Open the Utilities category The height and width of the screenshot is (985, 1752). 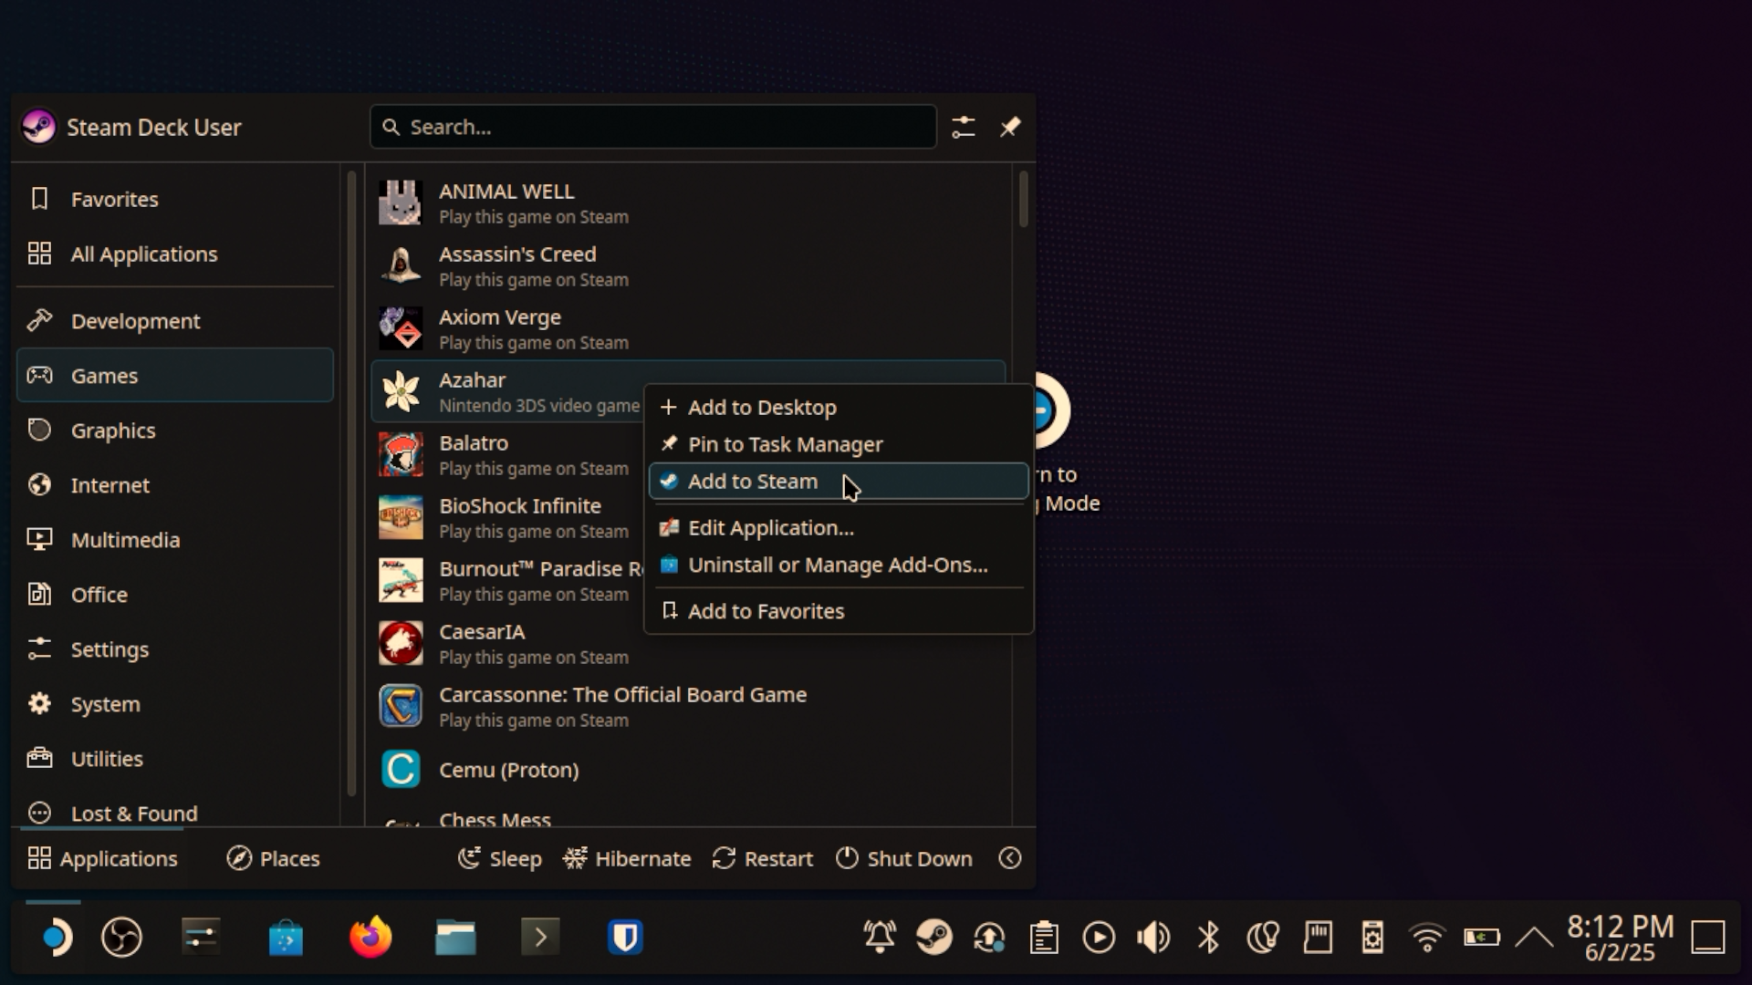[x=175, y=758]
